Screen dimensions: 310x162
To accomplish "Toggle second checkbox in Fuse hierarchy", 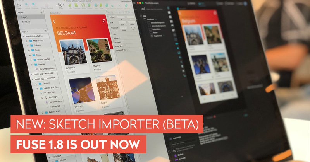I will tap(150, 26).
